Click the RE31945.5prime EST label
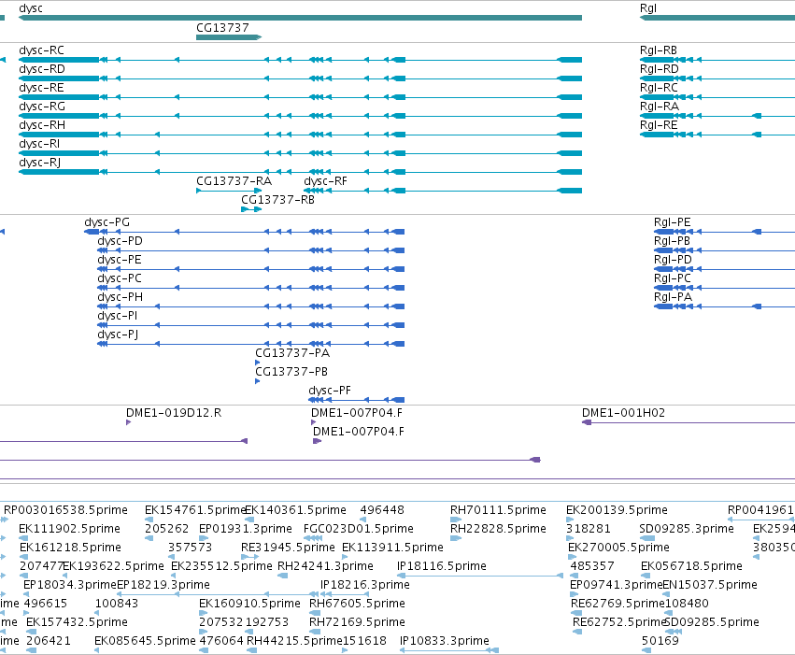 288,548
